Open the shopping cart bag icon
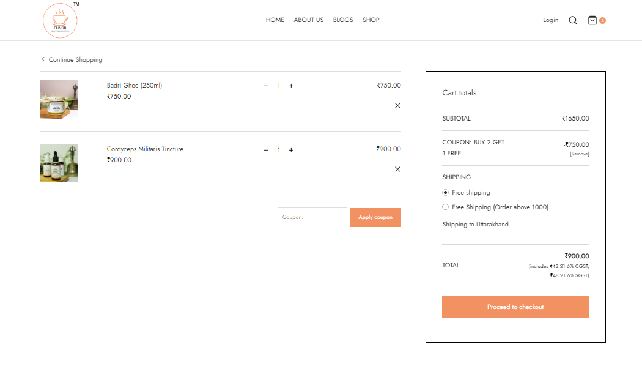642x369 pixels. click(592, 20)
